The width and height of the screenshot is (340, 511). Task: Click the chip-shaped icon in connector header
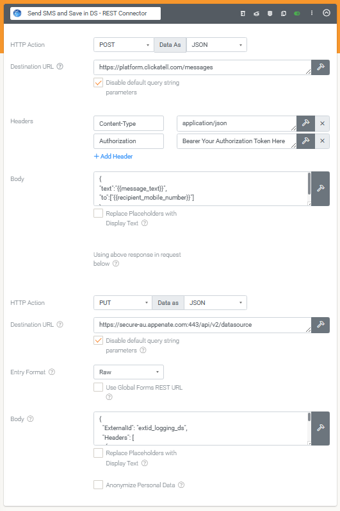[270, 13]
